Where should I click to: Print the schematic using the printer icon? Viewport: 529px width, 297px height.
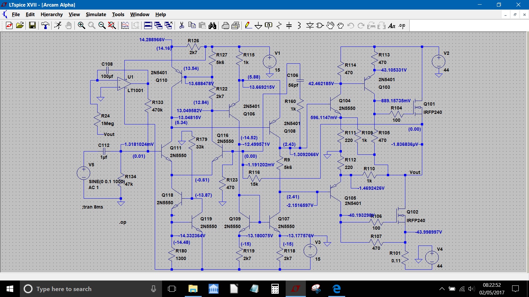tap(225, 26)
